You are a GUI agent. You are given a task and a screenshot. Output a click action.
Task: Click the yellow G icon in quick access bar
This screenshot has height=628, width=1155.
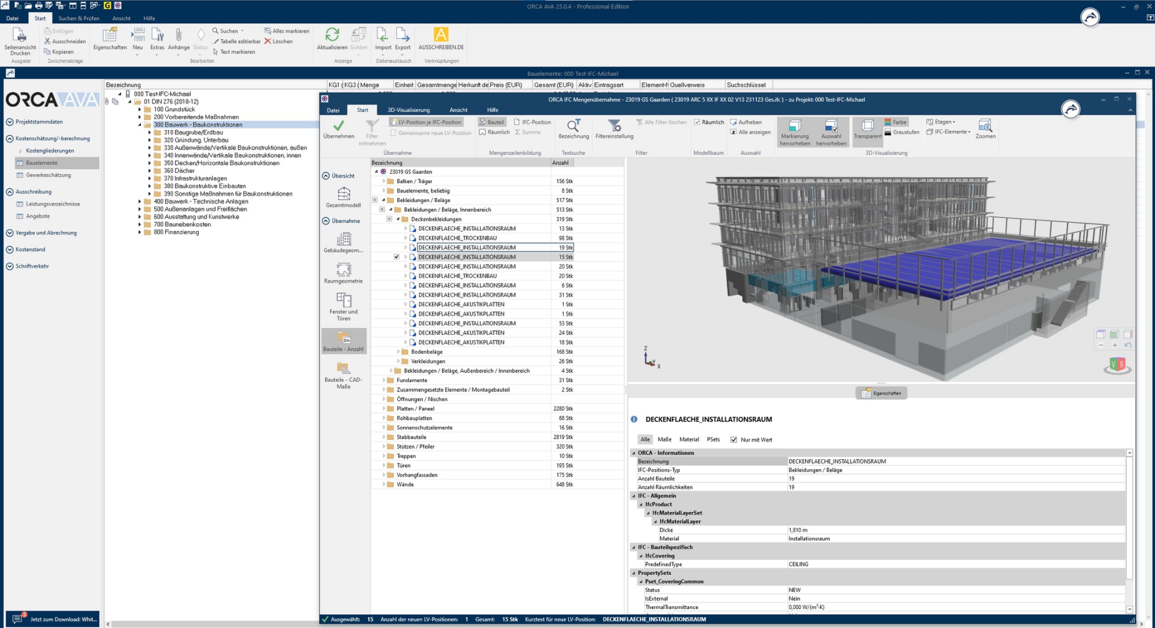107,5
